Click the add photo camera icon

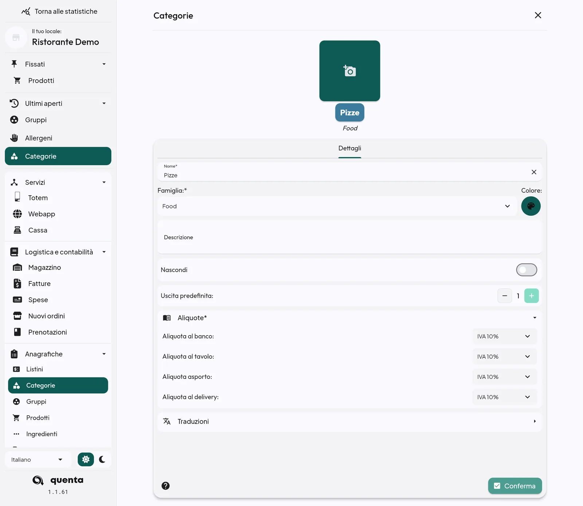(349, 71)
